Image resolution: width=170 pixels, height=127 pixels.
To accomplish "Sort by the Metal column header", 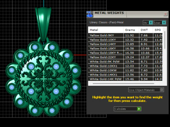I will pyautogui.click(x=106, y=30).
